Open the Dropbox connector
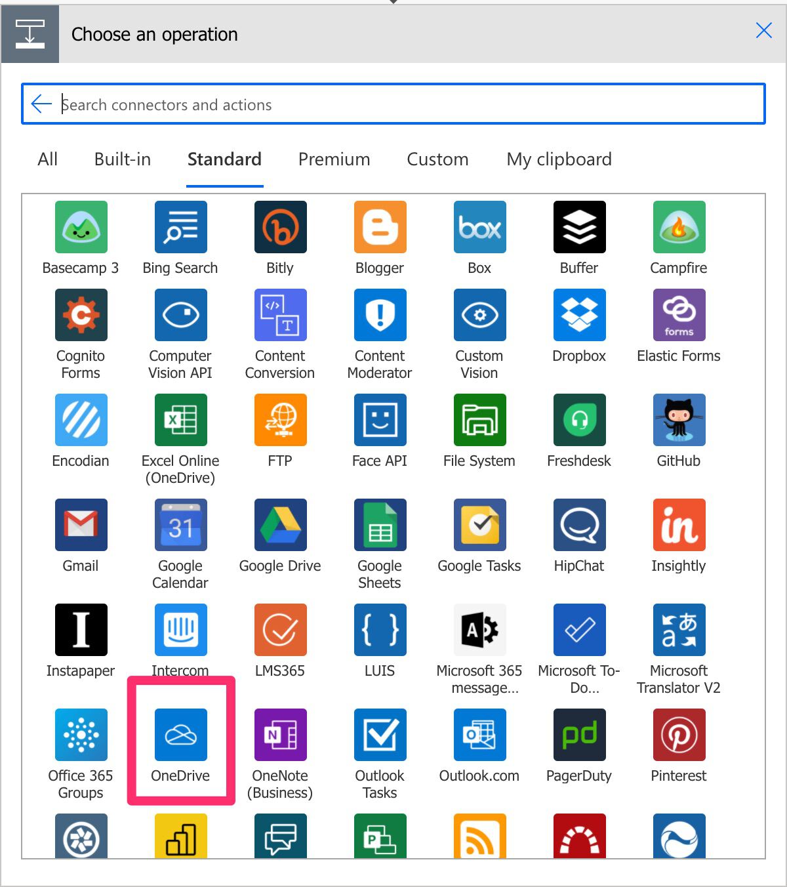This screenshot has width=787, height=887. coord(579,315)
